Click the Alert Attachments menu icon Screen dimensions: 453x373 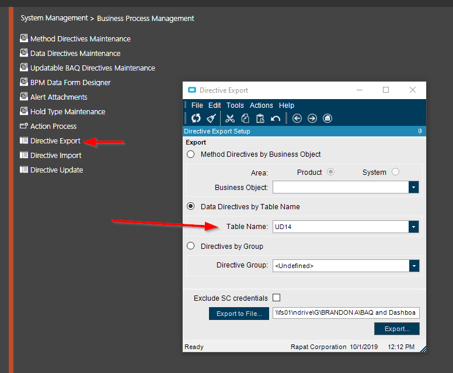pyautogui.click(x=24, y=96)
